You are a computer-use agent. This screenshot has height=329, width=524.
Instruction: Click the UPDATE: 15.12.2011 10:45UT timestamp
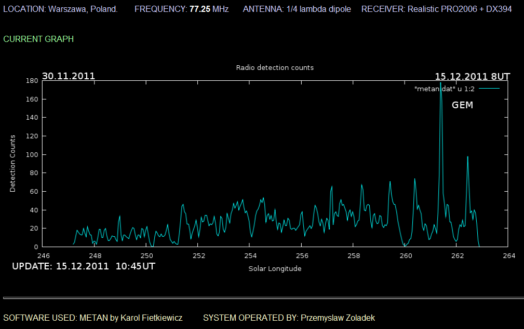coord(83,266)
